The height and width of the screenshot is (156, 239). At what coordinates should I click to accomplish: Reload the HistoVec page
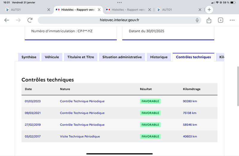30,20
